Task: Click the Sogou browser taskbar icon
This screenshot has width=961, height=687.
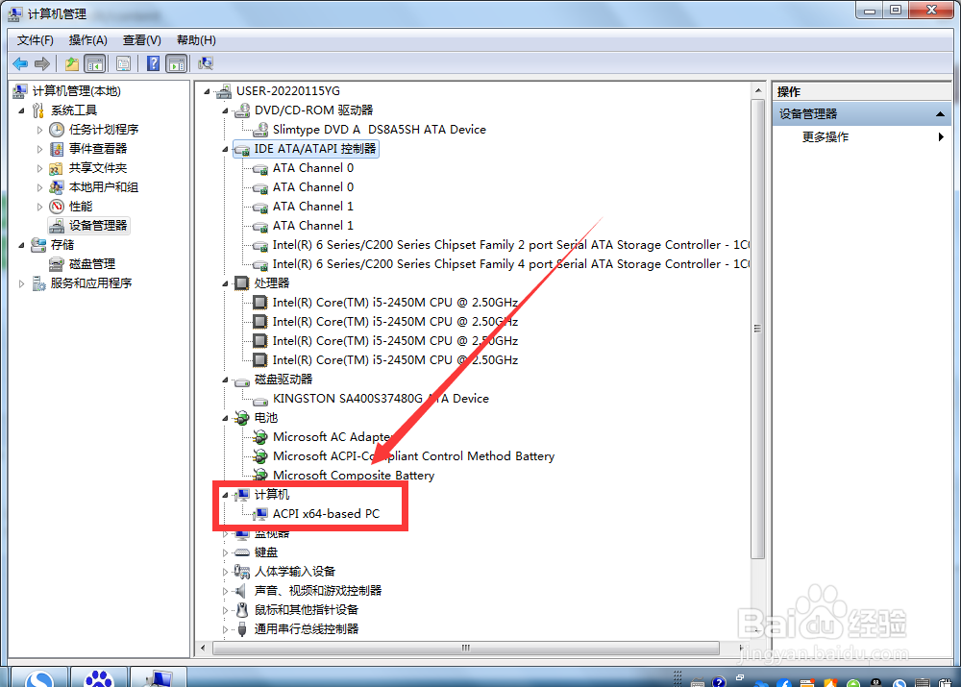Action: point(39,677)
